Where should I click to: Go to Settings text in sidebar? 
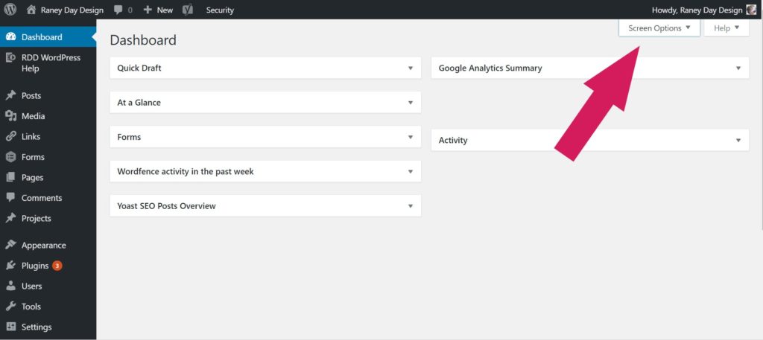click(37, 327)
